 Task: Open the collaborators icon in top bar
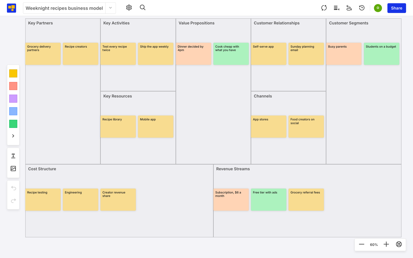pos(349,8)
